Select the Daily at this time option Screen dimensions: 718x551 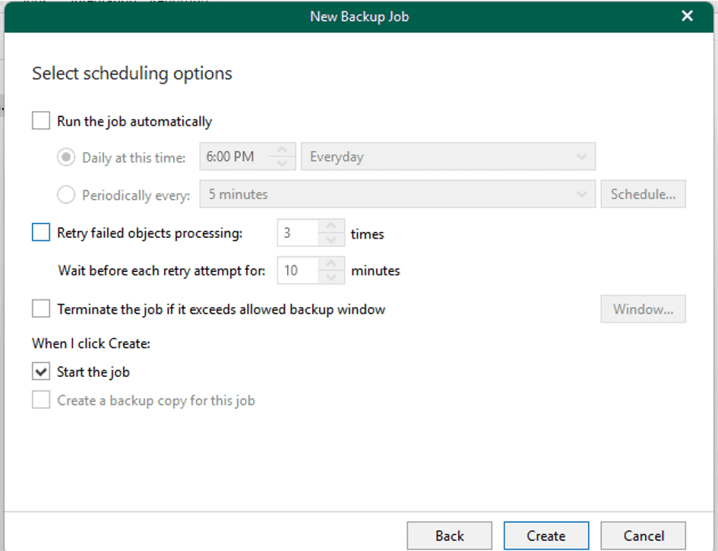tap(67, 157)
